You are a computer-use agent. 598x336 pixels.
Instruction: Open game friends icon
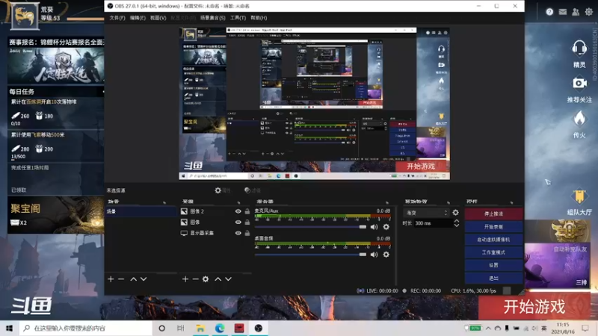click(x=576, y=12)
